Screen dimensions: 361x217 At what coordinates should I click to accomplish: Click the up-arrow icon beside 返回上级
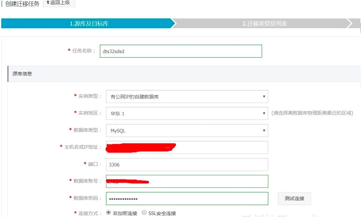48,3
